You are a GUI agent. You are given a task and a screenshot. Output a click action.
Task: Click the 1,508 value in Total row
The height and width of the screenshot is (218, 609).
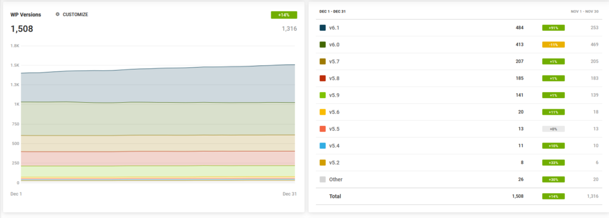518,196
